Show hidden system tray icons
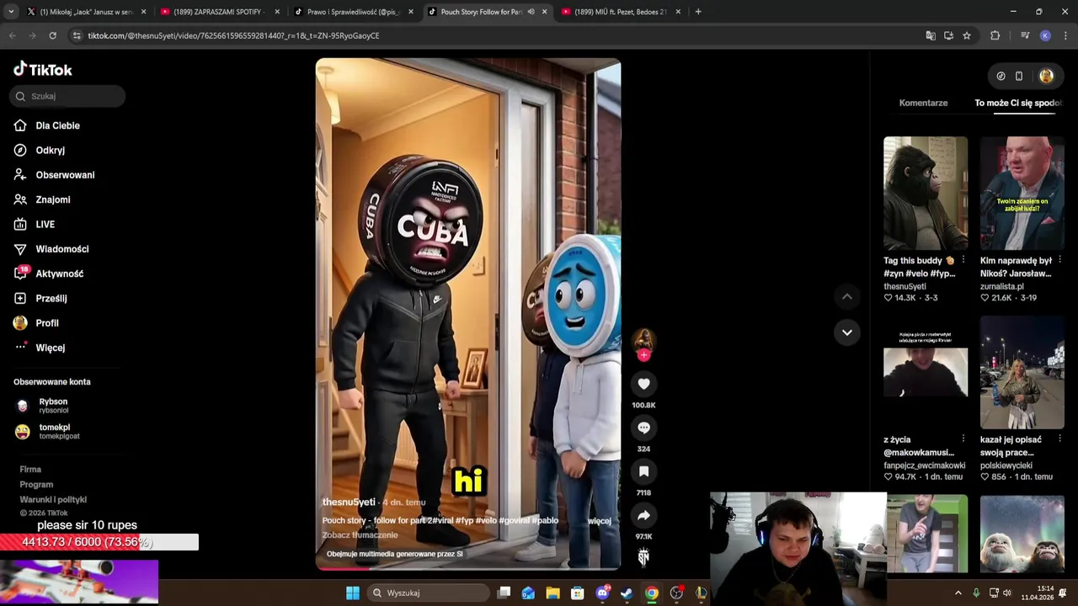Image resolution: width=1078 pixels, height=606 pixels. 958,593
